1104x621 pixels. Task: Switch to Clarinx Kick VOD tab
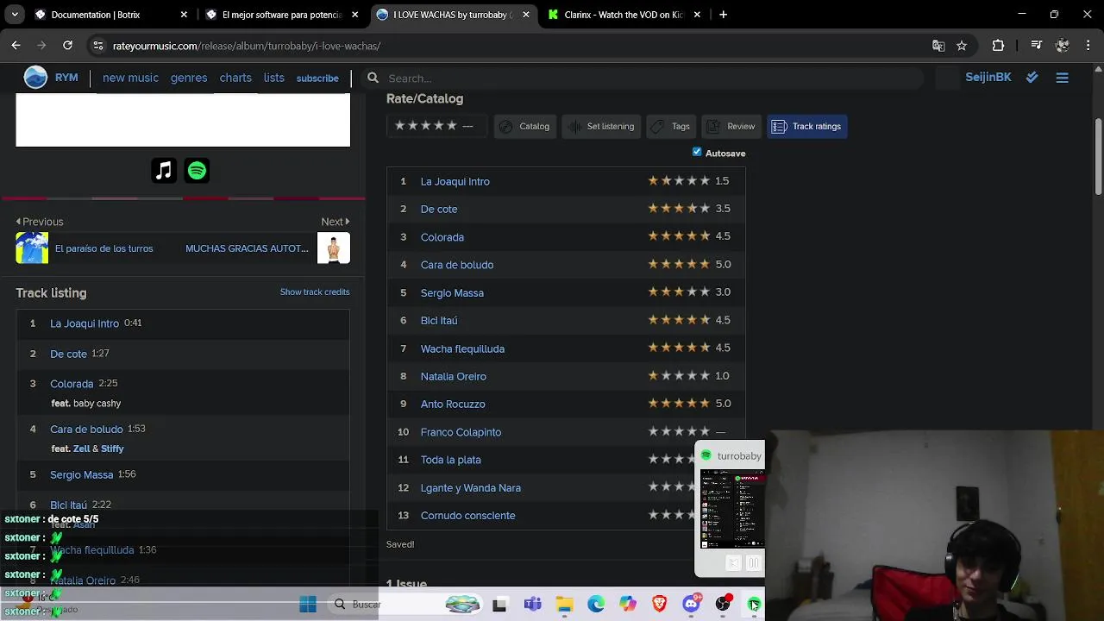click(x=624, y=15)
